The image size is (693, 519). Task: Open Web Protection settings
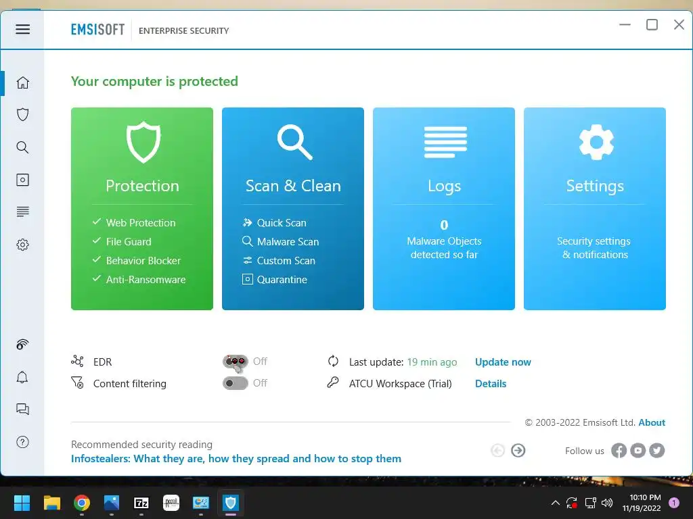pyautogui.click(x=141, y=223)
